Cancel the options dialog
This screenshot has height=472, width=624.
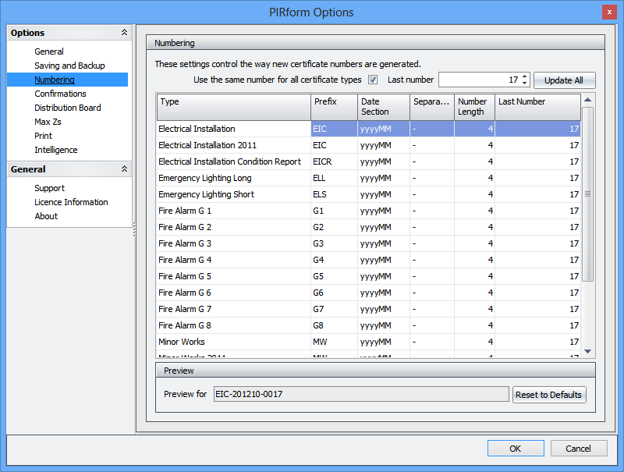point(578,449)
